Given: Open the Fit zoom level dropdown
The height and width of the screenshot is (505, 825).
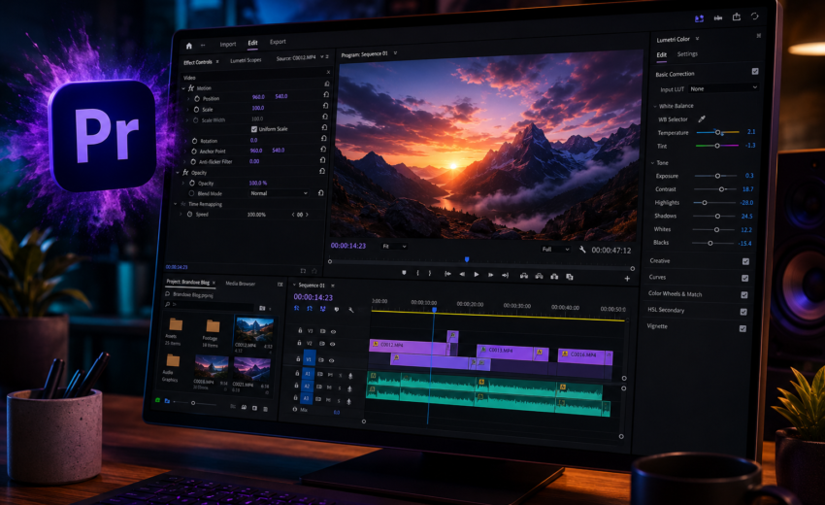Looking at the screenshot, I should pos(394,246).
